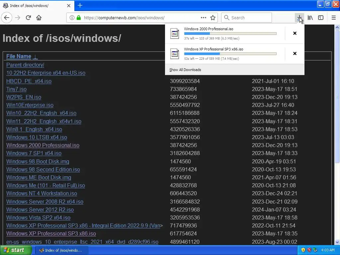Screen dimensions: 340x255
Task: Click the Windows XP SP3 download file icon
Action: click(x=175, y=54)
